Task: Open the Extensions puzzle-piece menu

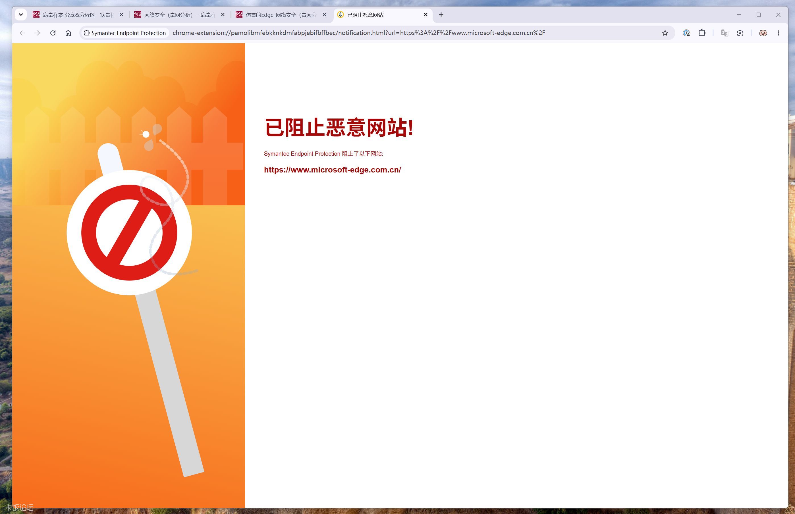Action: pyautogui.click(x=702, y=33)
